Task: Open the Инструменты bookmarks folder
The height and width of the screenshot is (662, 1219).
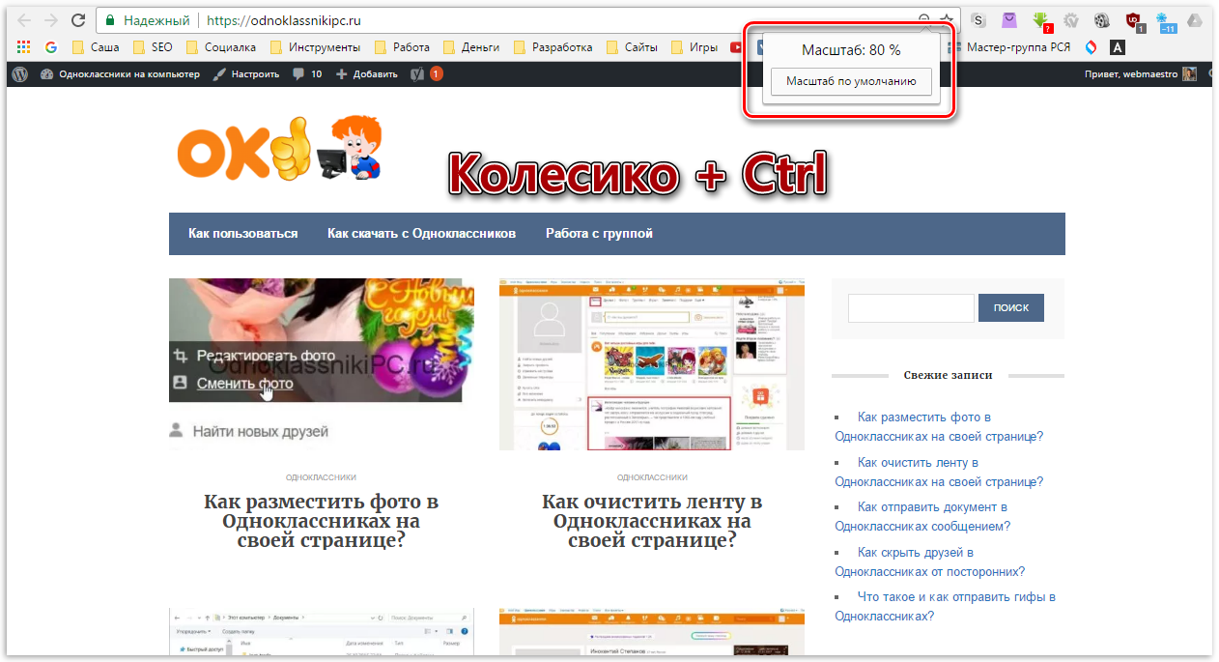Action: pos(316,46)
